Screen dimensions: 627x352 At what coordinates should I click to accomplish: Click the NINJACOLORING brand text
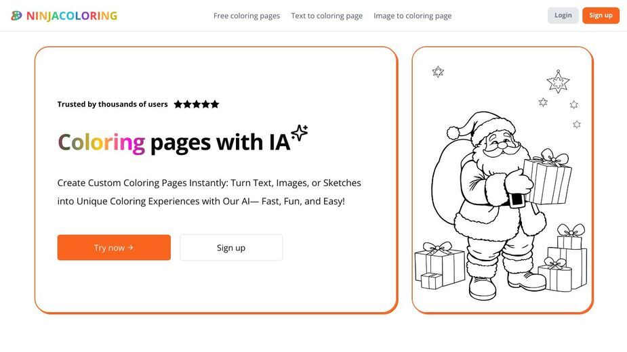[x=72, y=16]
